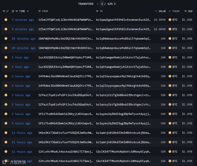Open first recipient address bc1q84w6epn6uce9s85slt7q6emm3qf
The width and height of the screenshot is (197, 166).
[123, 39]
